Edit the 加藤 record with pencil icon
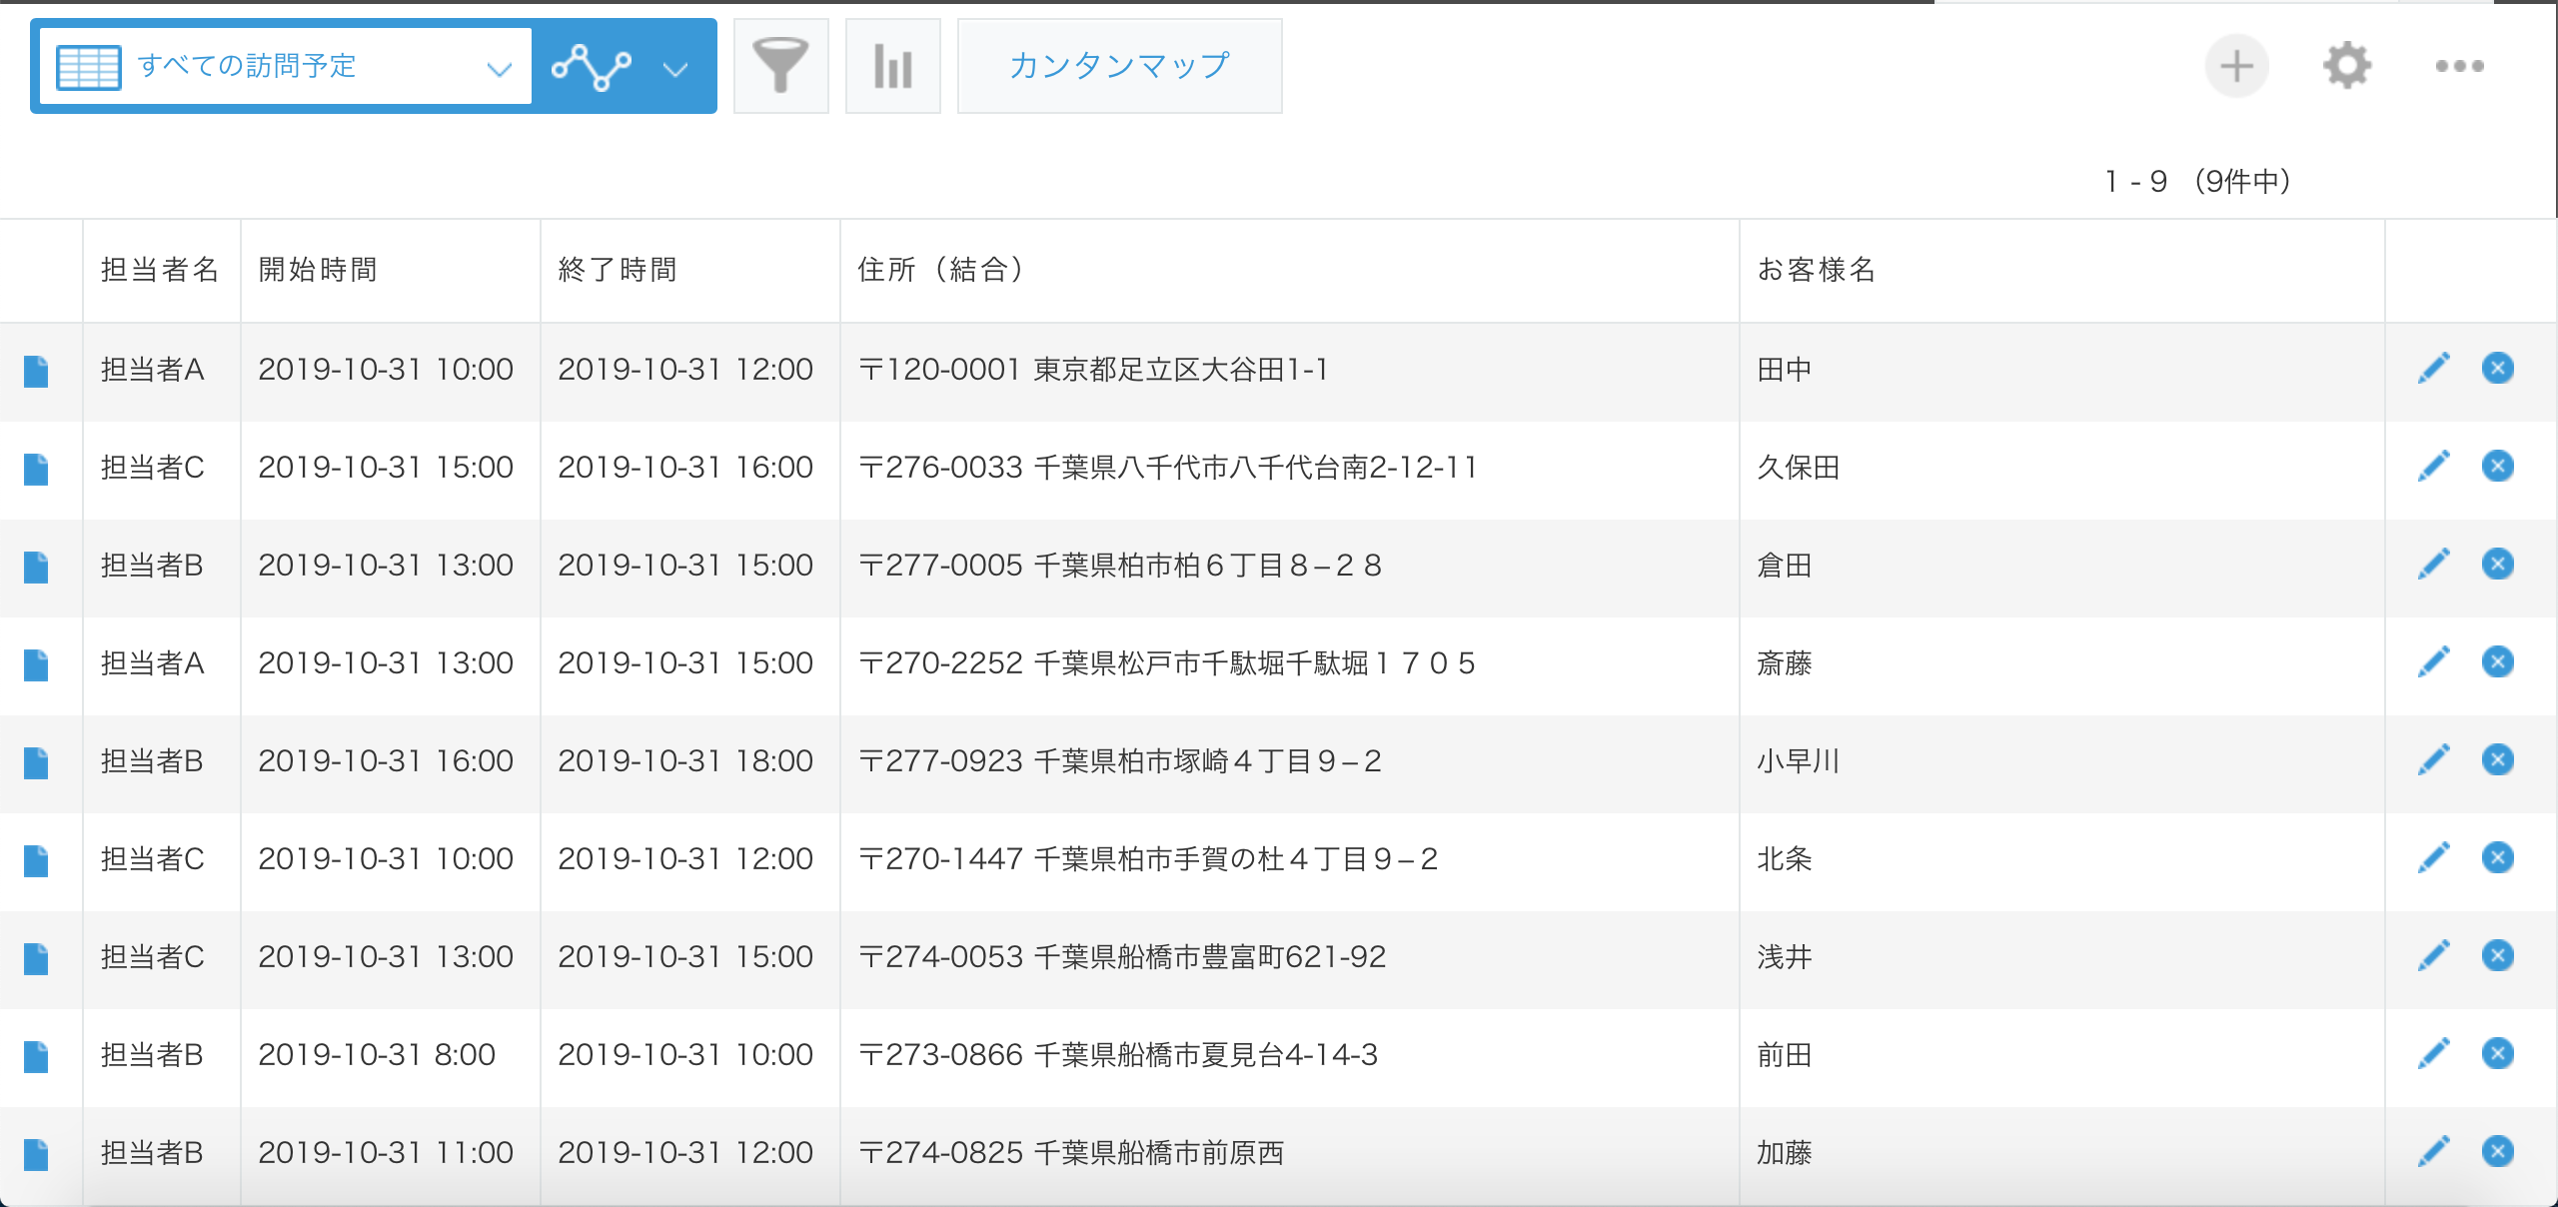 (x=2433, y=1151)
